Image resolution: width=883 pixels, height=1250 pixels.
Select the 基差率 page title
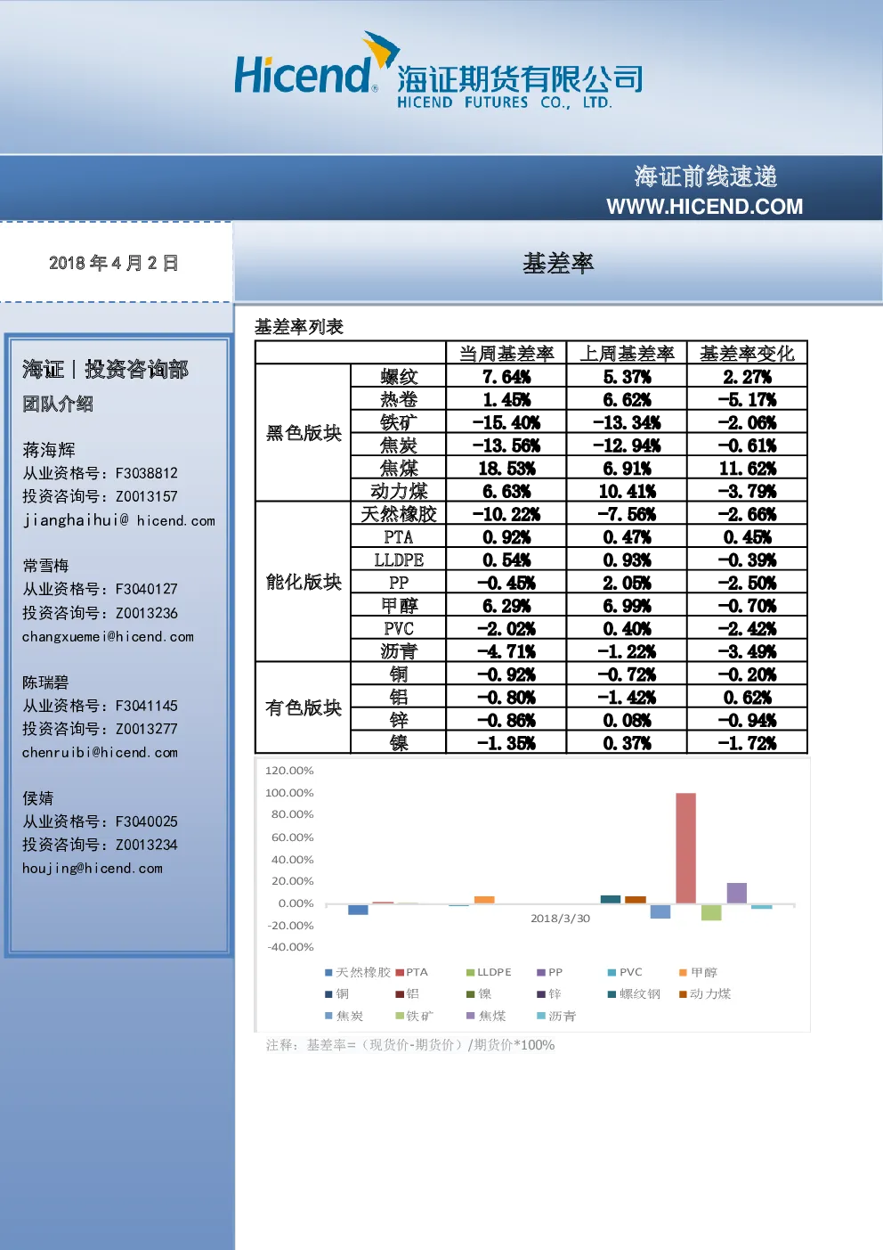[x=558, y=264]
